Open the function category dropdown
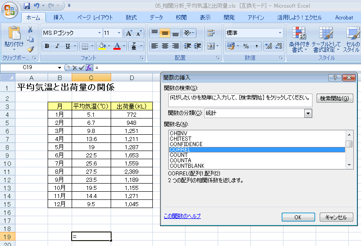The image size is (361, 246). 308,113
